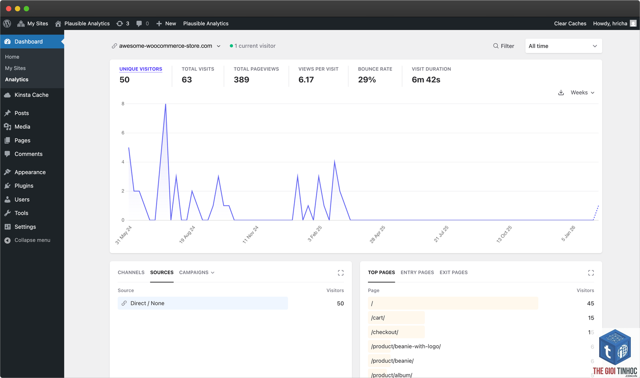Click /cart/ page row

pyautogui.click(x=396, y=318)
